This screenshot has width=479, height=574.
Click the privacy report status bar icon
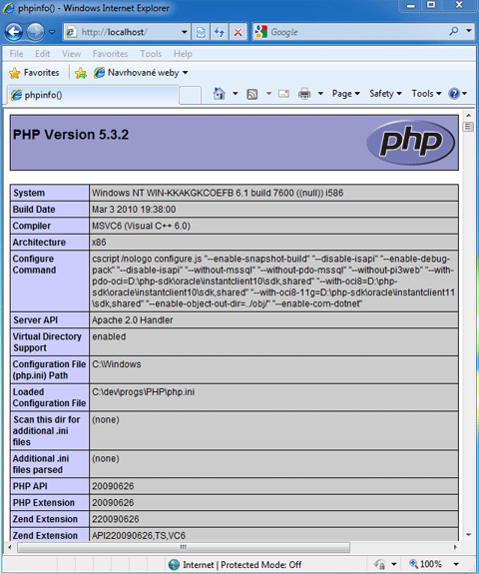380,564
